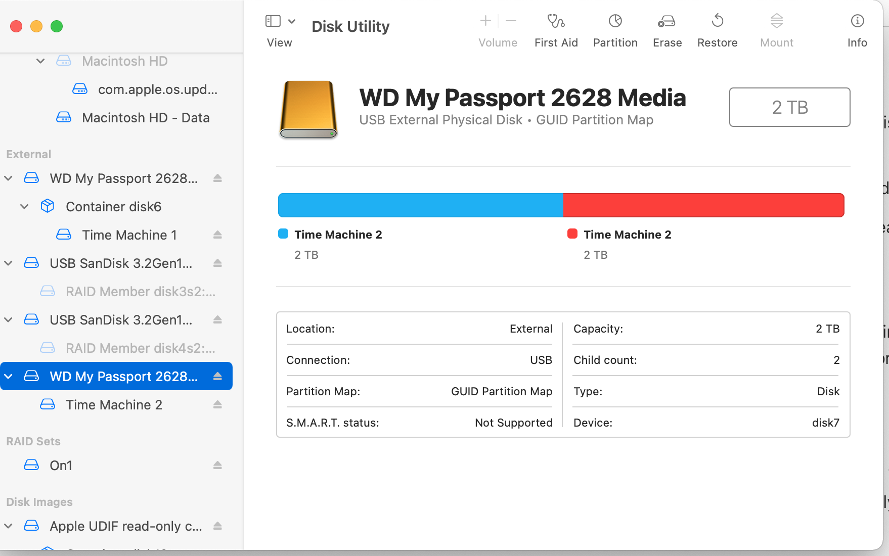Click the 2 TB capacity box beside title

pyautogui.click(x=790, y=107)
